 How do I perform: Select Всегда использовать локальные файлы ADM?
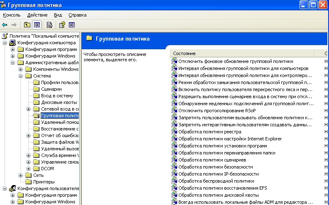(x=246, y=202)
